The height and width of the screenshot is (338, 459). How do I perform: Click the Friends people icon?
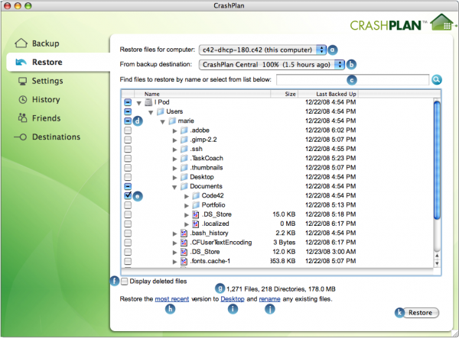point(22,118)
